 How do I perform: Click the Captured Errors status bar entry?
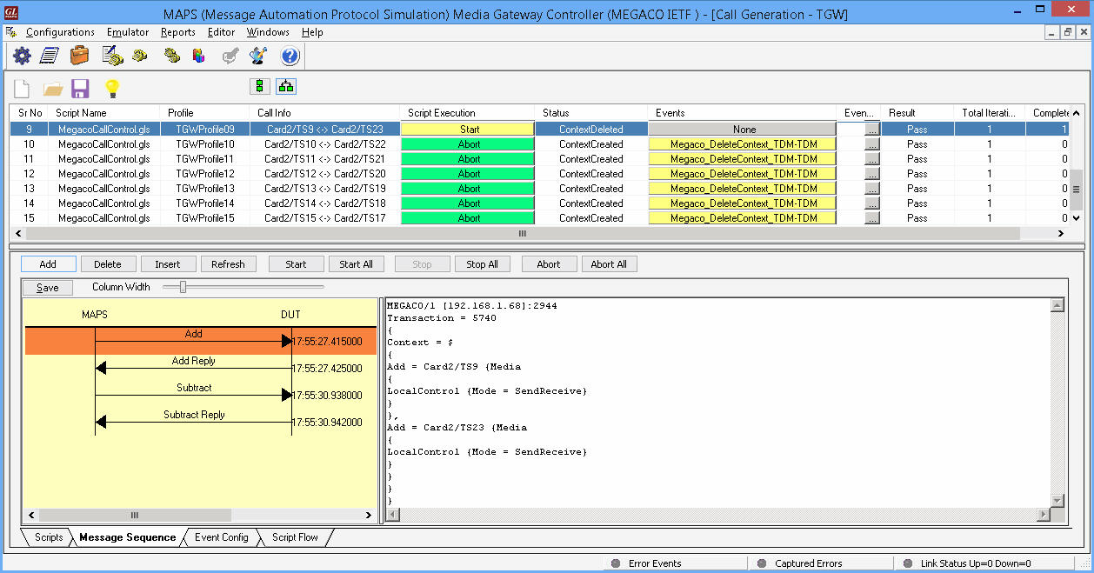tap(809, 563)
